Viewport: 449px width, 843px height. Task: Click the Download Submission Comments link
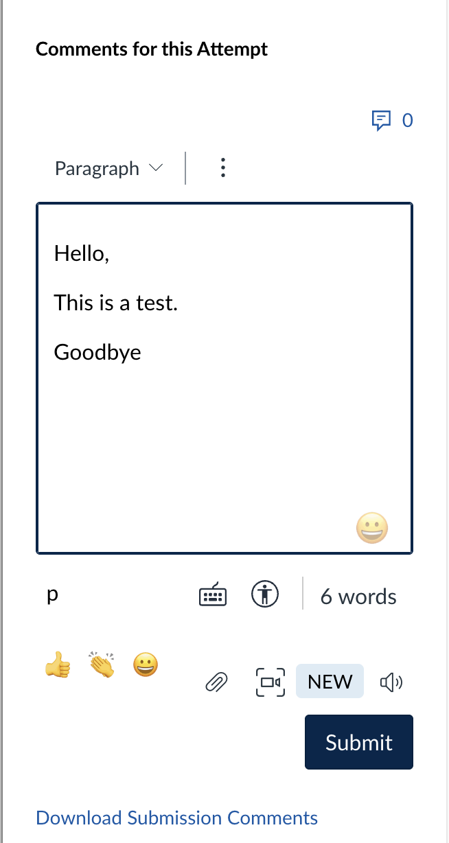tap(176, 818)
